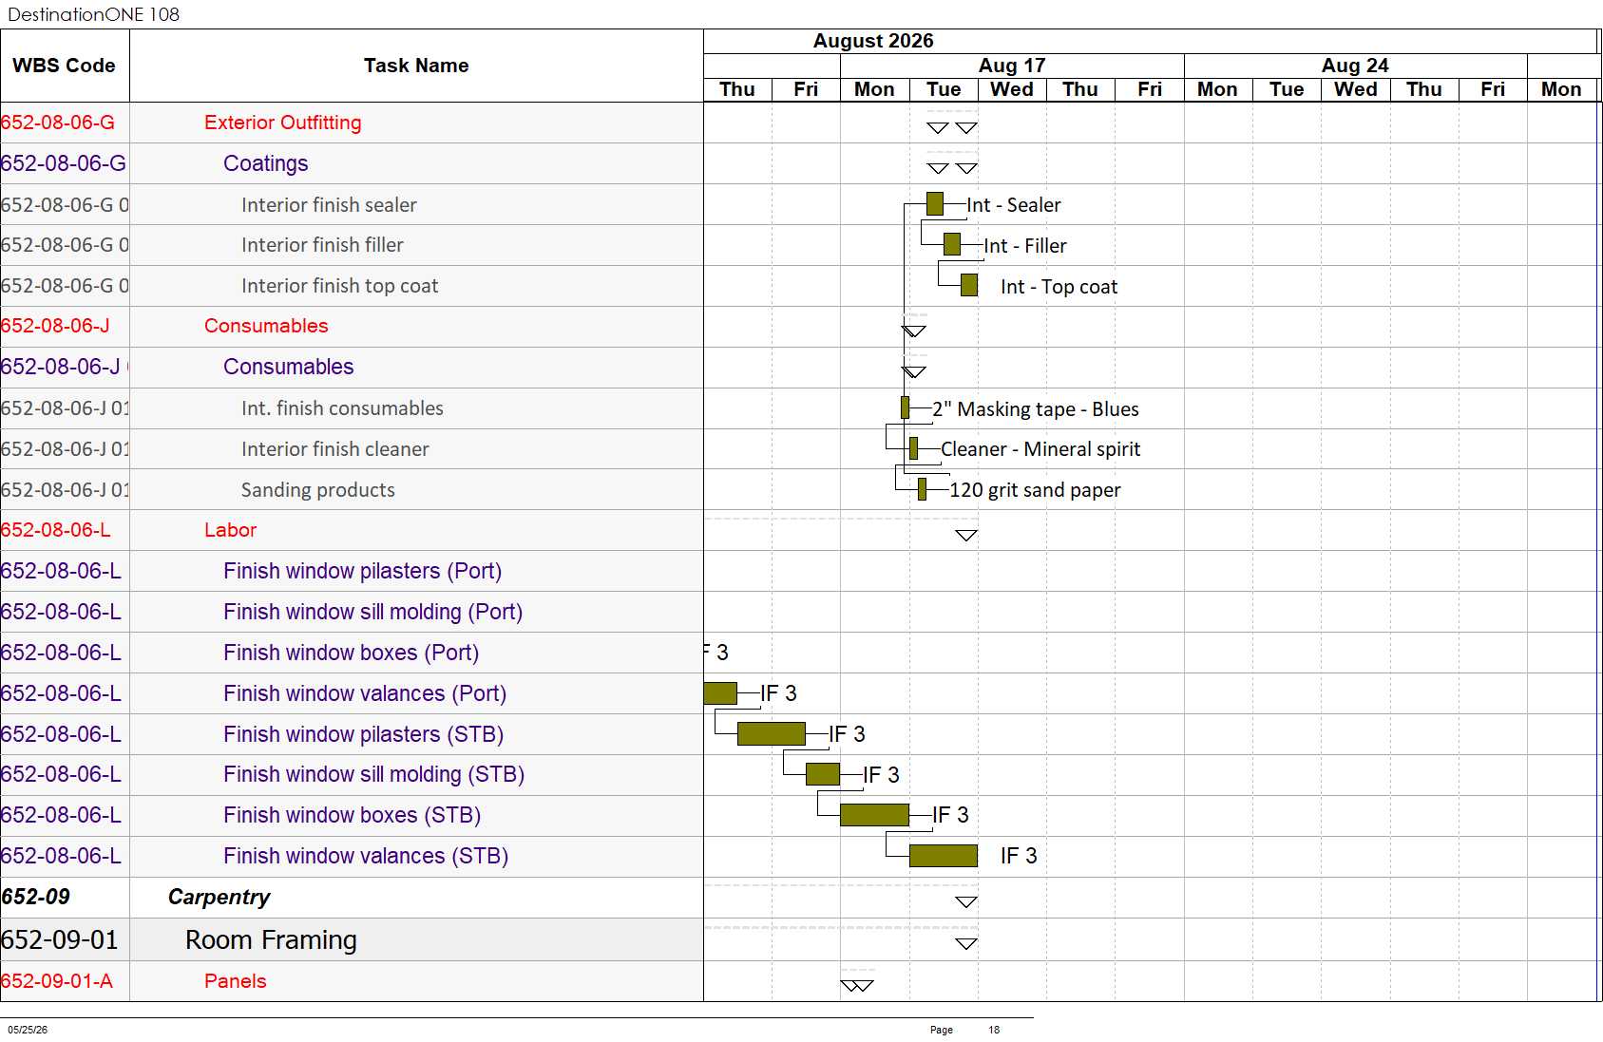Select the August 2026 month header
1603x1042 pixels.
click(x=873, y=41)
